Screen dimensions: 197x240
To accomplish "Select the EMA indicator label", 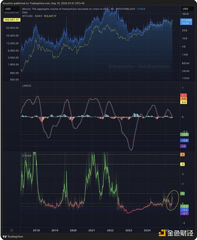I will (x=25, y=12).
